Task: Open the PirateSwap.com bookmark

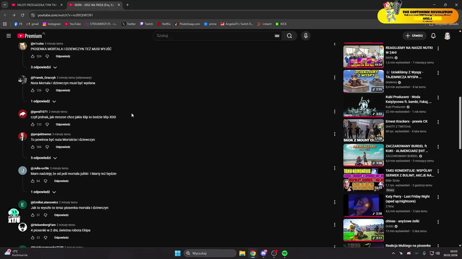Action: (187, 24)
